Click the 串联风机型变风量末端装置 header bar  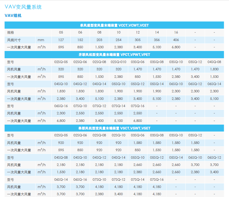(x=114, y=128)
